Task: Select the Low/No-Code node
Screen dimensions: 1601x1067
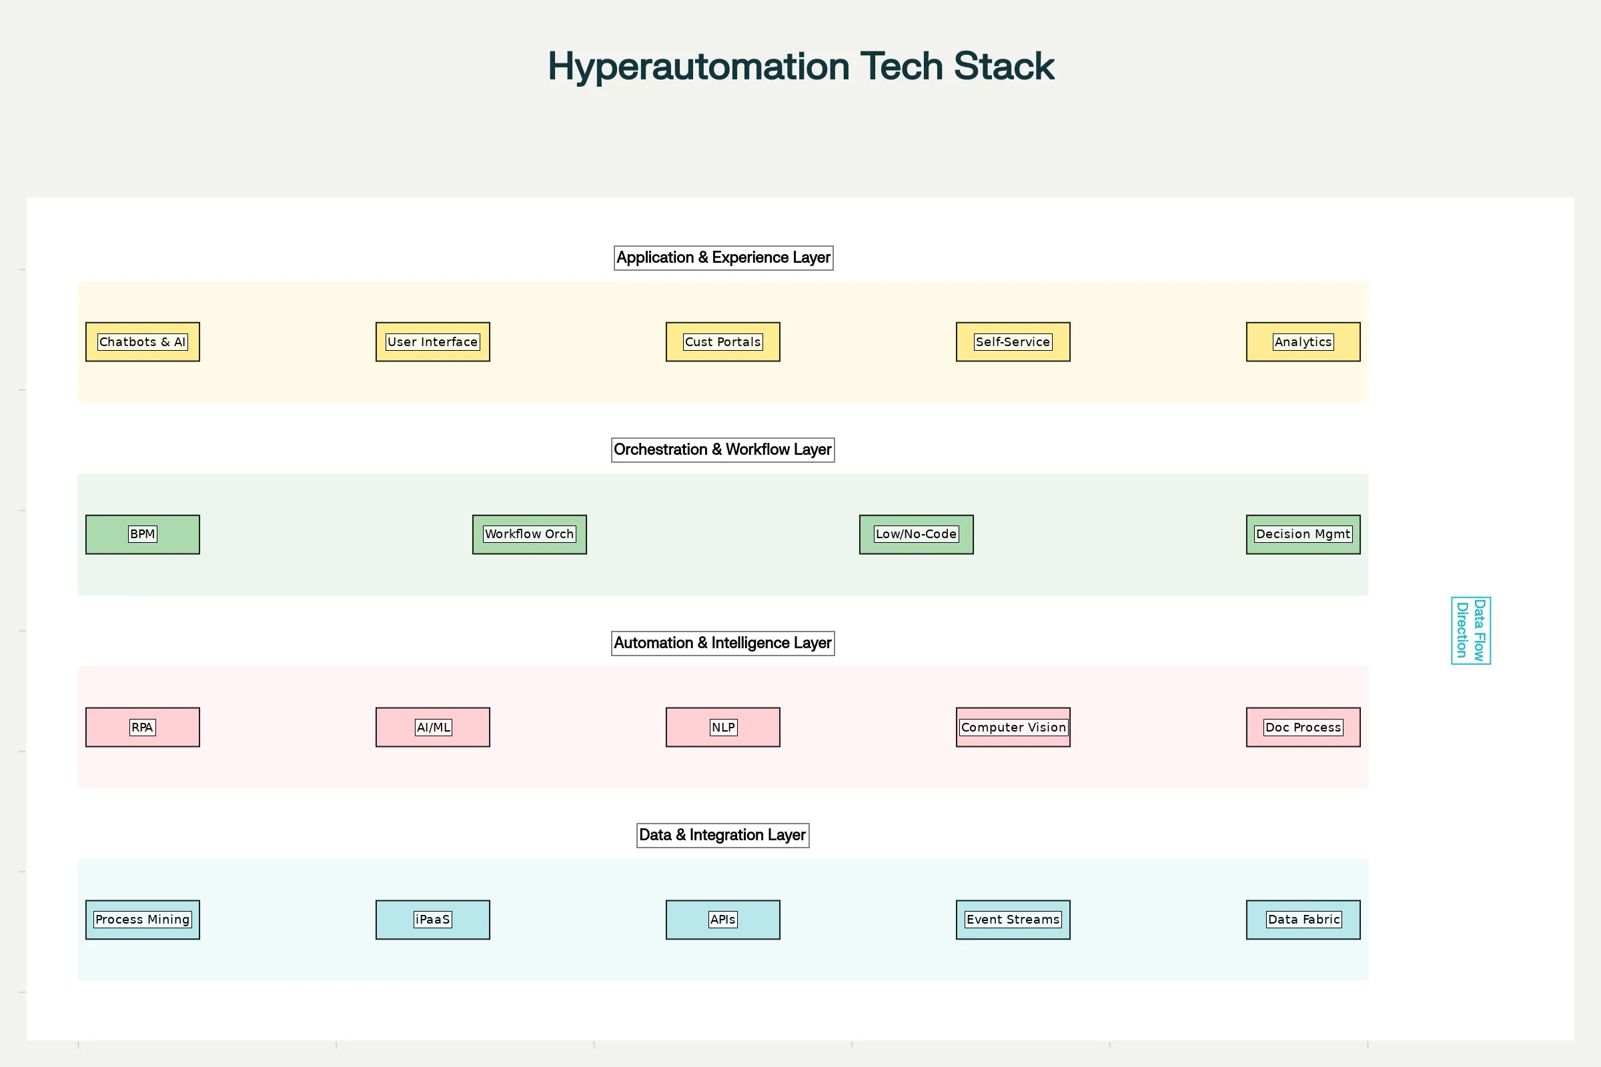Action: [915, 534]
